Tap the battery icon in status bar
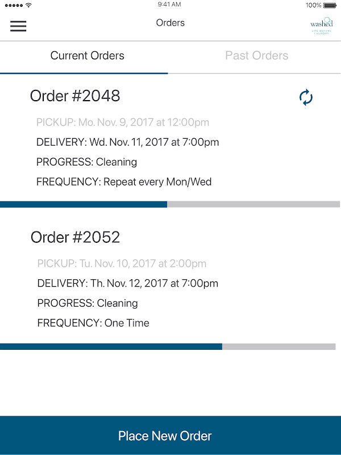This screenshot has width=341, height=455. tap(330, 5)
